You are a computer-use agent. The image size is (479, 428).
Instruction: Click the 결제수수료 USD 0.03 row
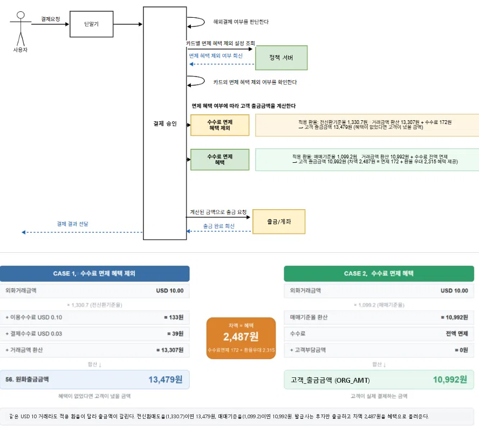click(x=95, y=334)
